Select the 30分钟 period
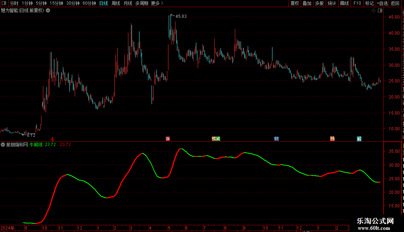404x232 pixels. pos(73,3)
